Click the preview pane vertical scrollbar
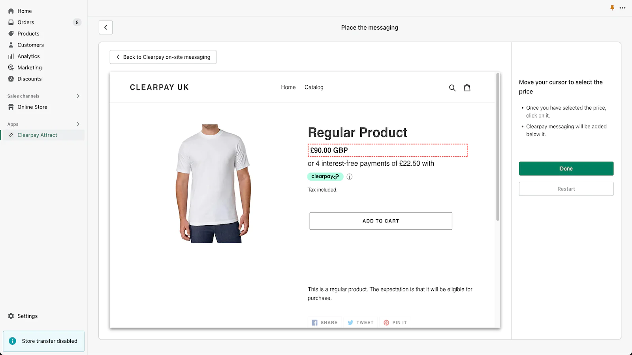This screenshot has width=632, height=355. [498, 147]
